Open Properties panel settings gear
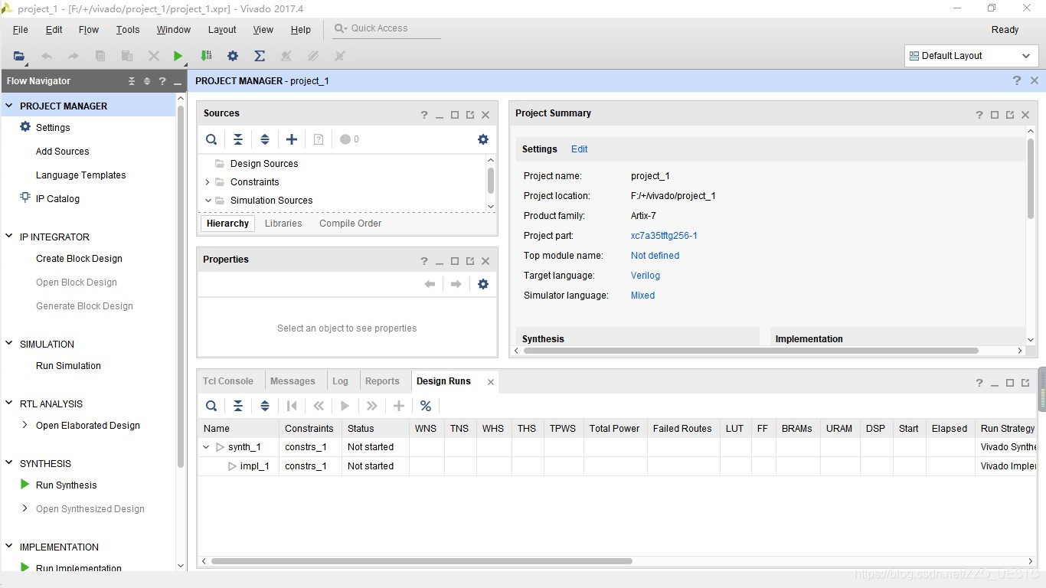The width and height of the screenshot is (1046, 588). [483, 284]
